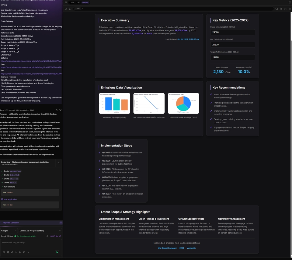This screenshot has height=260, width=292.
Task: Open the index.html file chip
Action: (15, 175)
